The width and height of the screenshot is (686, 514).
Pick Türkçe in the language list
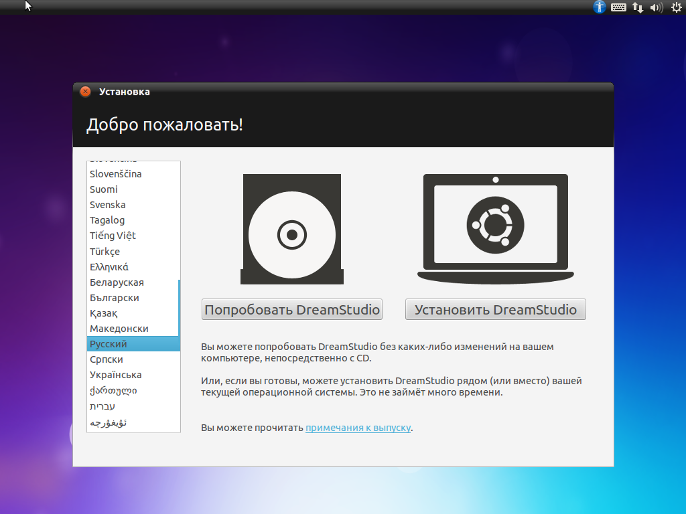(x=133, y=252)
